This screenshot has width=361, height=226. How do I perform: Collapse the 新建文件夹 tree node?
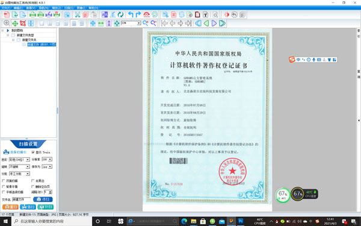13,40
